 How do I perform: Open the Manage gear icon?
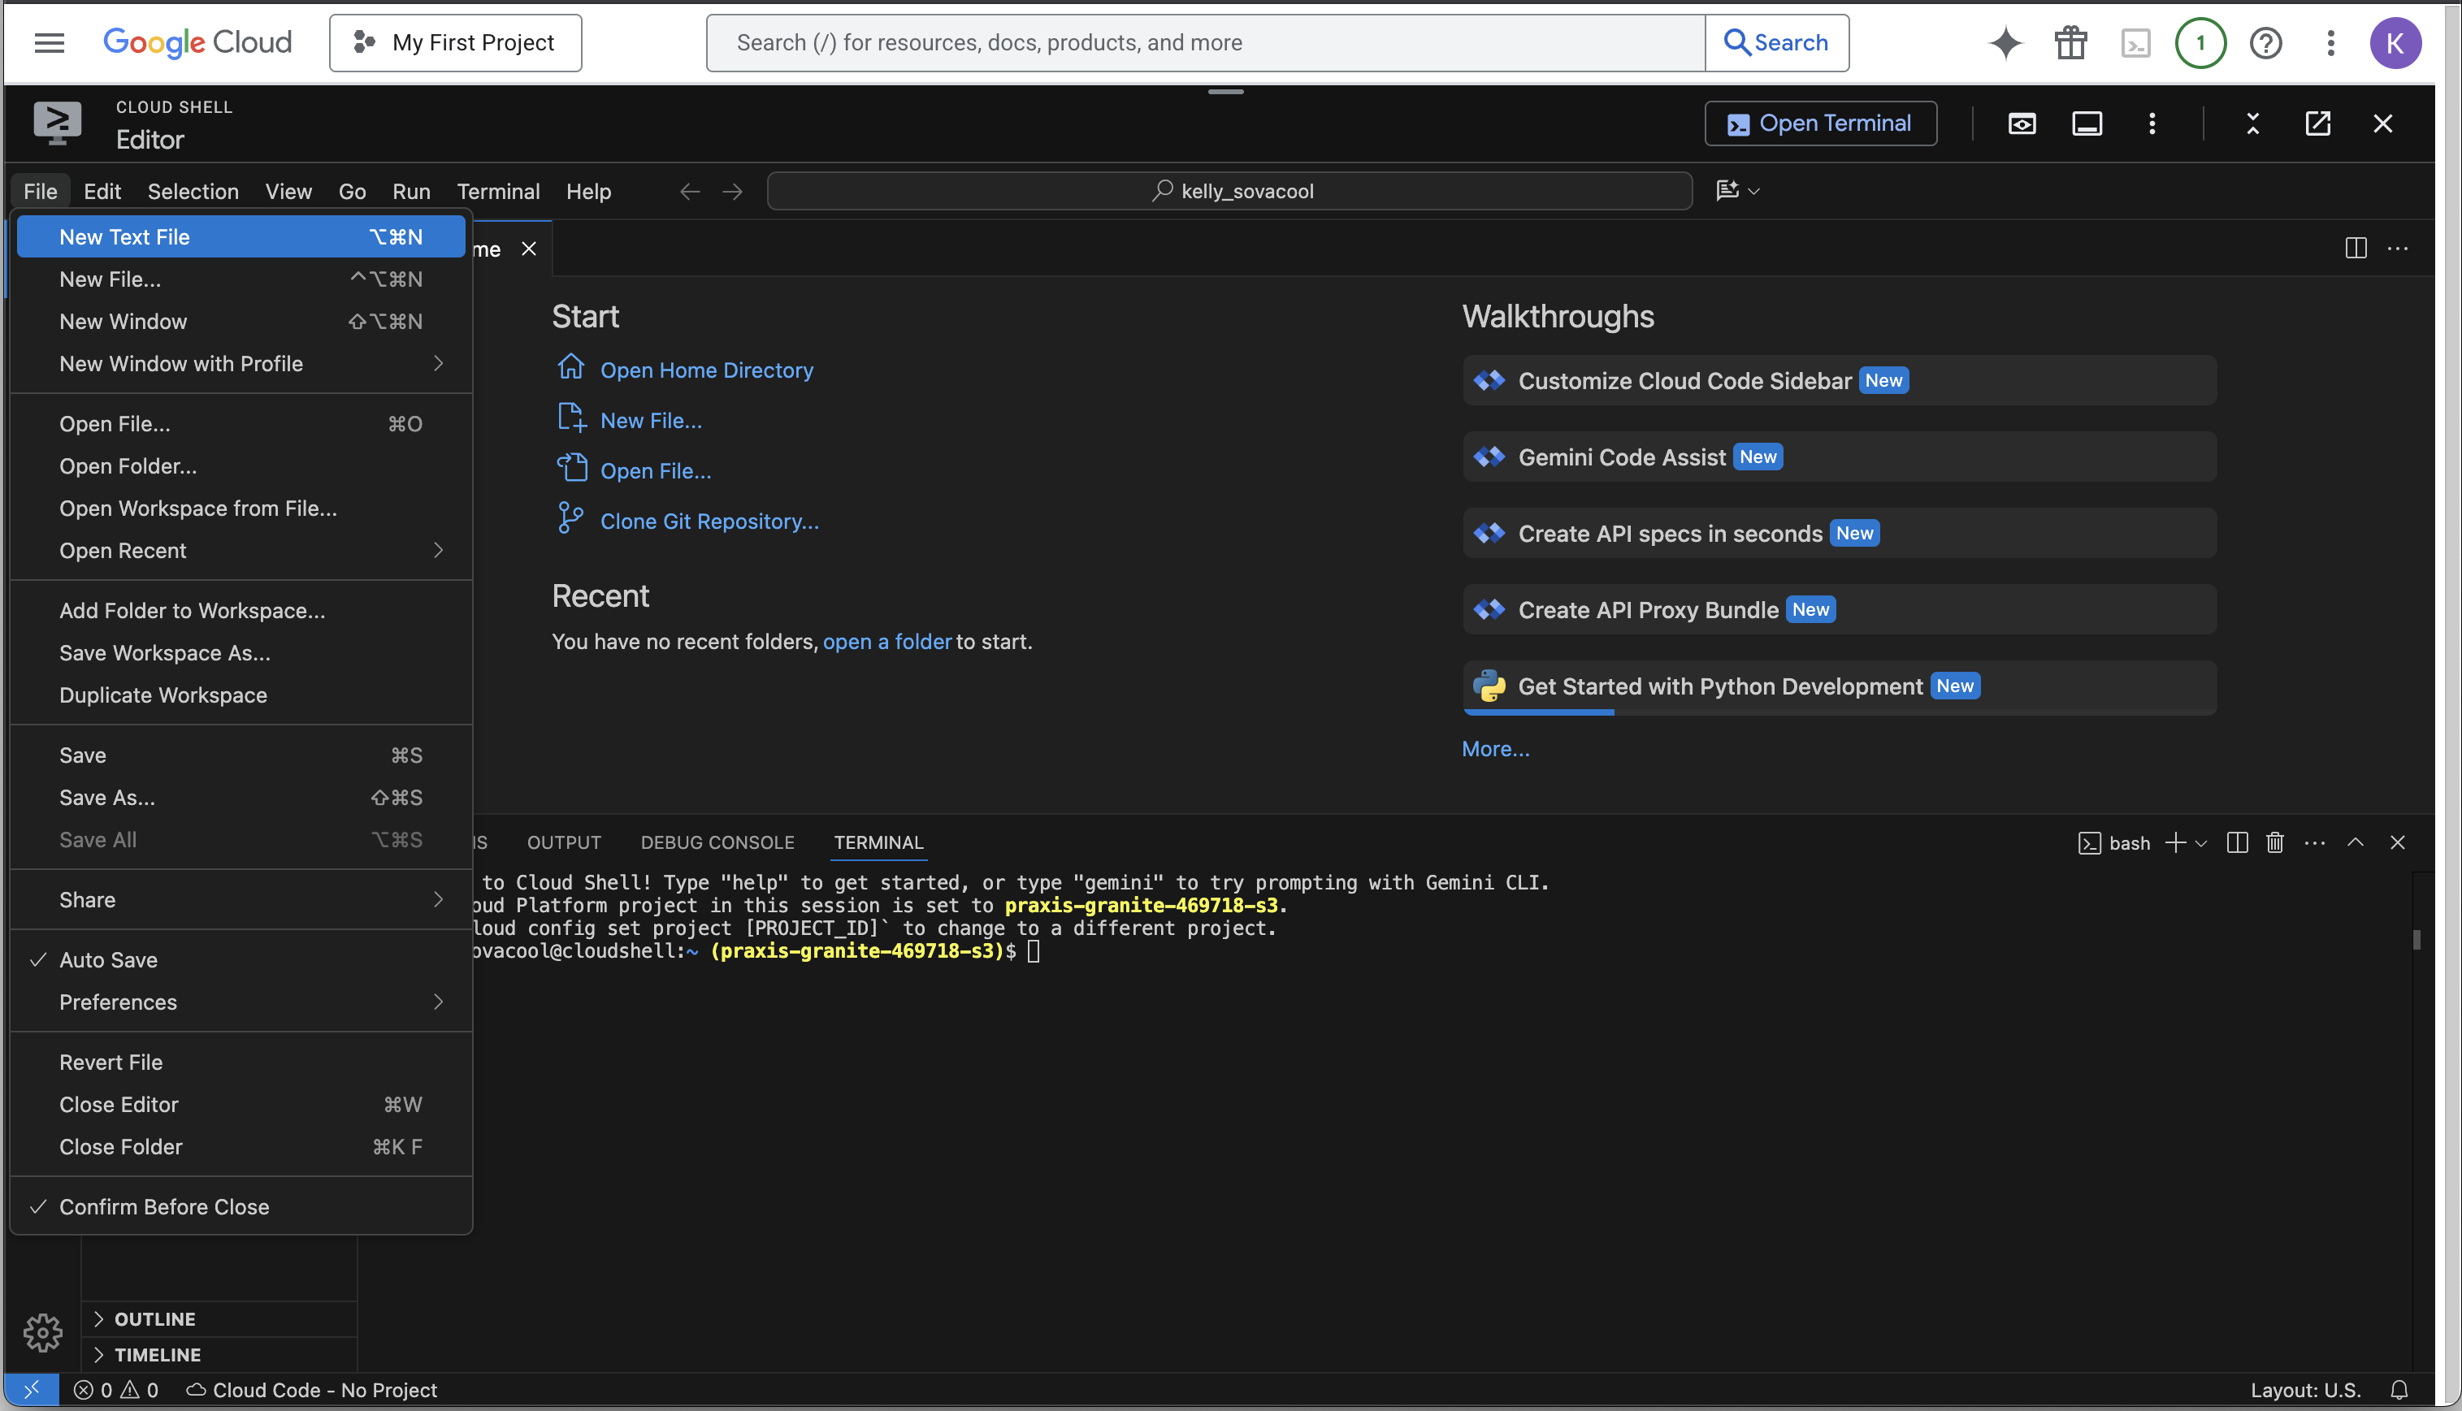coord(42,1332)
